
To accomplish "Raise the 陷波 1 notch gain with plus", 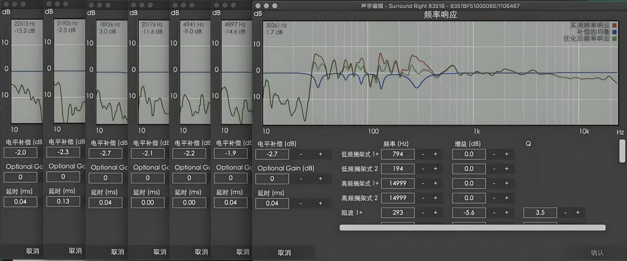I will 507,213.
